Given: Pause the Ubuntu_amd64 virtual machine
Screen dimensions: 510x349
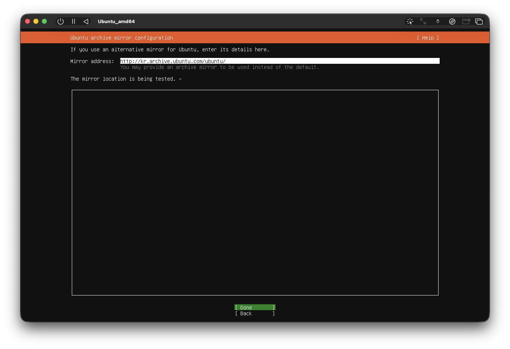Looking at the screenshot, I should pos(73,21).
